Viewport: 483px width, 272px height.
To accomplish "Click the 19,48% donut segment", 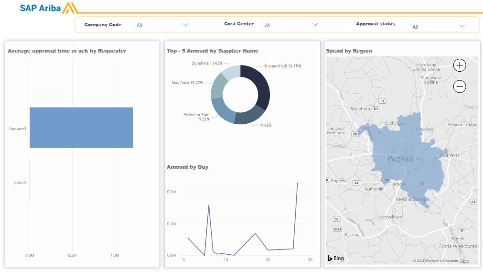I will click(247, 116).
